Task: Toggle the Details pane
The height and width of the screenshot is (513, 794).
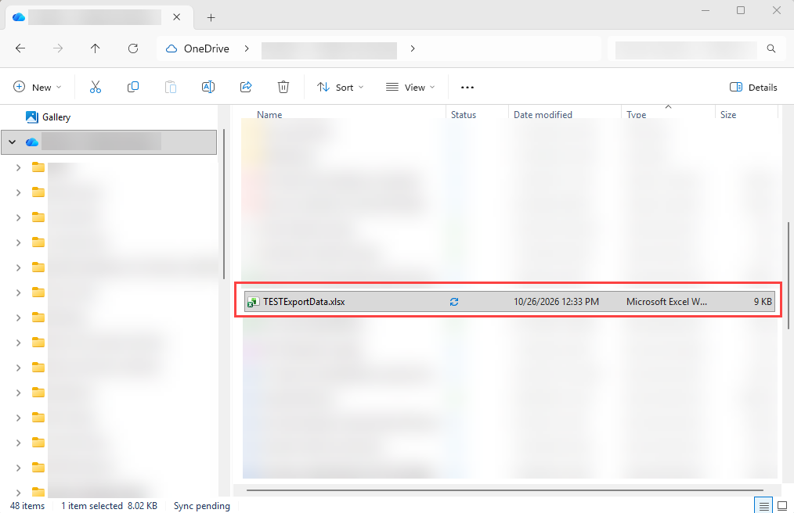Action: tap(753, 87)
